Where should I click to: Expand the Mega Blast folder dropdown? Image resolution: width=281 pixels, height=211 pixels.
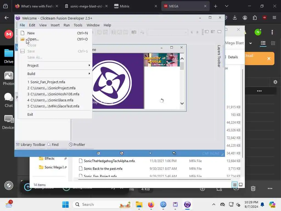pos(251,43)
